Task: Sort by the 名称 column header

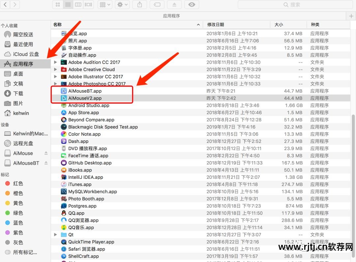Action: tap(127, 24)
